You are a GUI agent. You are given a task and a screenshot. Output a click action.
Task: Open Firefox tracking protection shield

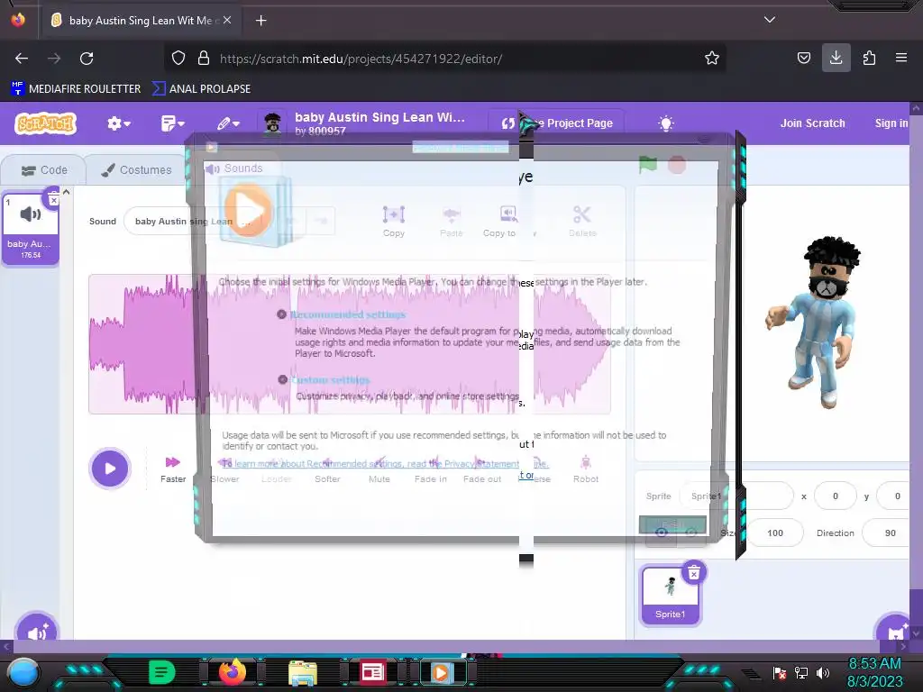(178, 59)
